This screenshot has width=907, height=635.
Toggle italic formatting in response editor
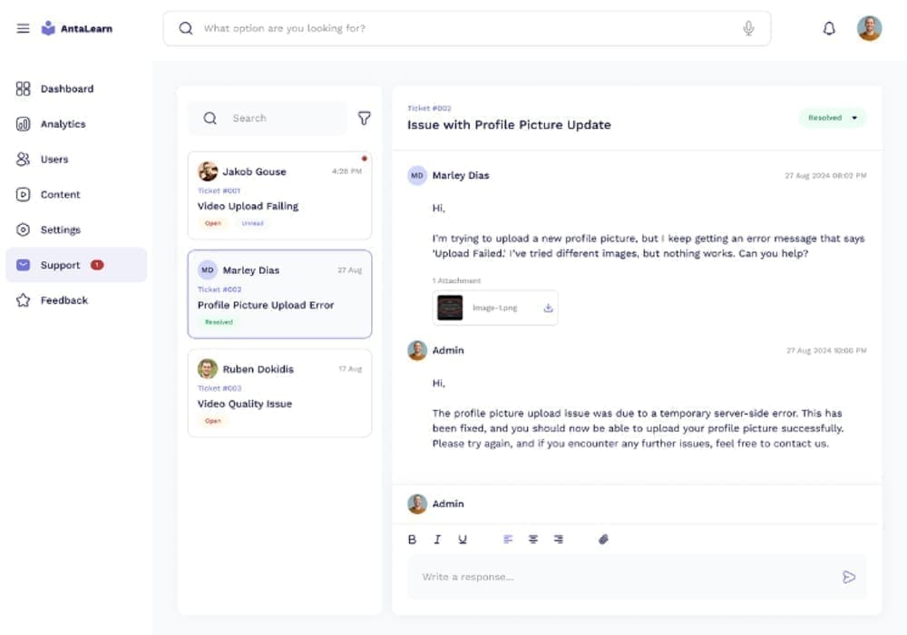pos(437,539)
